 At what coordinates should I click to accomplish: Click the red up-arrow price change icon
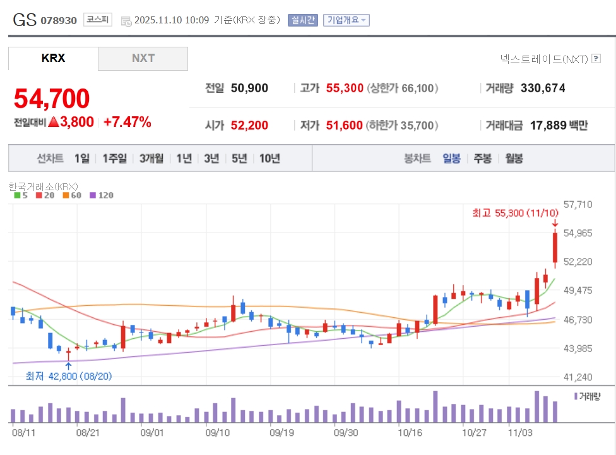pos(54,122)
